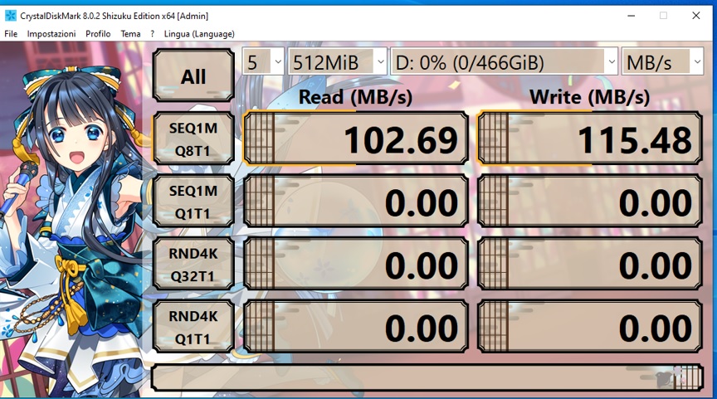
Task: Click the Read (MB/s) column header
Action: point(355,97)
